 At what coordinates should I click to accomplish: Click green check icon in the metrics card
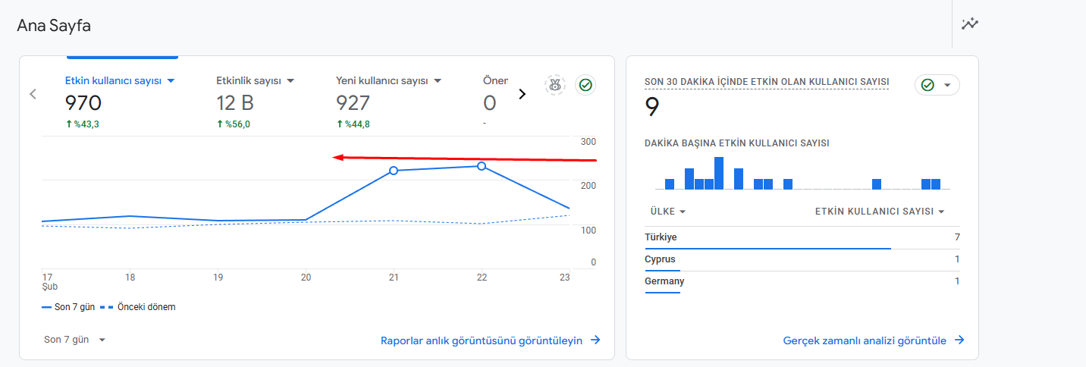pyautogui.click(x=585, y=85)
